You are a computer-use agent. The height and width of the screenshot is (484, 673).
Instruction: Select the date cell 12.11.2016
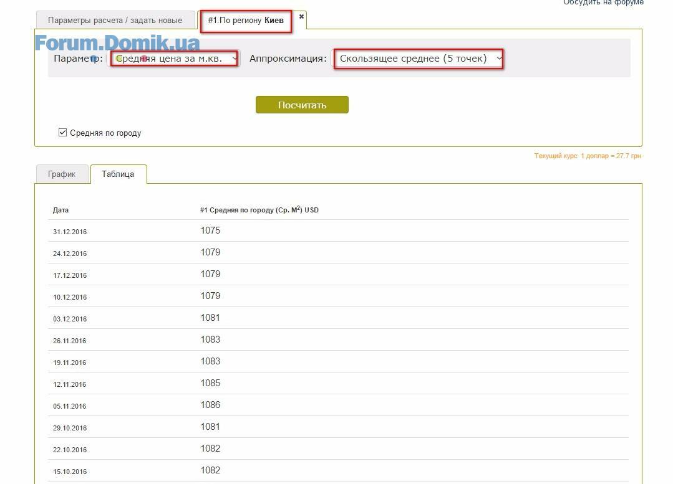[x=70, y=385]
